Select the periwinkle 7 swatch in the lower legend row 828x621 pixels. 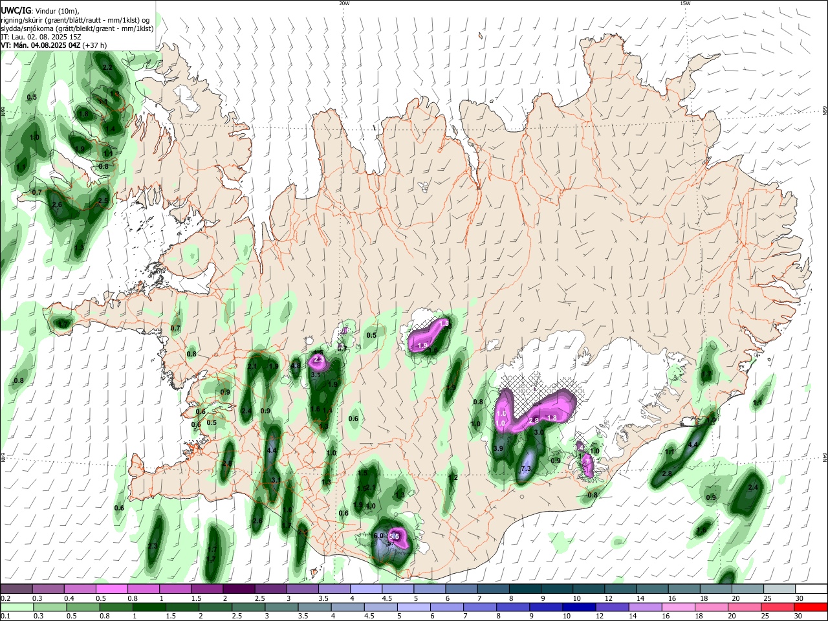pos(480,607)
